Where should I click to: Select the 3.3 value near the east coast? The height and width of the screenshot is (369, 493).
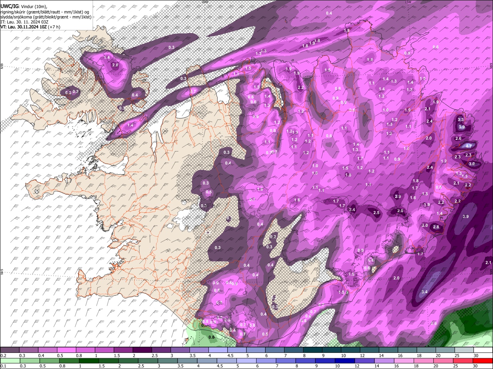coord(461,120)
